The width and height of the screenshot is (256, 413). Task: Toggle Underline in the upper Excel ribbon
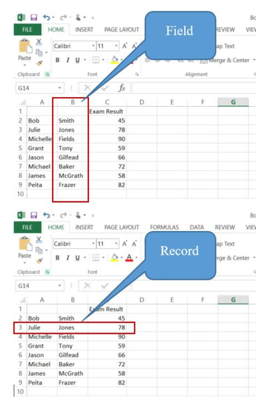pos(77,60)
